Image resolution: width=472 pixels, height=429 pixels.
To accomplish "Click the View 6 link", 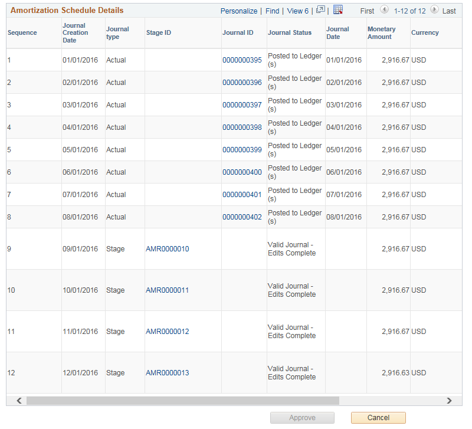I will (298, 11).
